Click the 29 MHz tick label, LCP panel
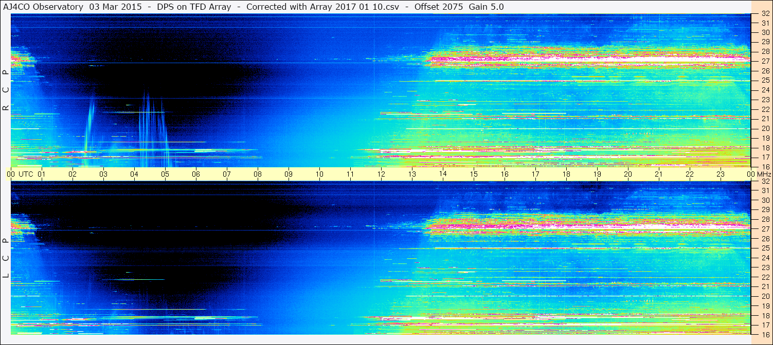 [x=765, y=210]
